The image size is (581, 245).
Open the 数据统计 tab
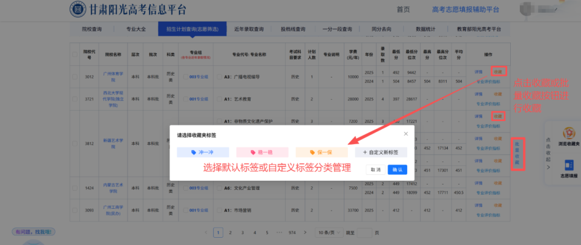(425, 29)
